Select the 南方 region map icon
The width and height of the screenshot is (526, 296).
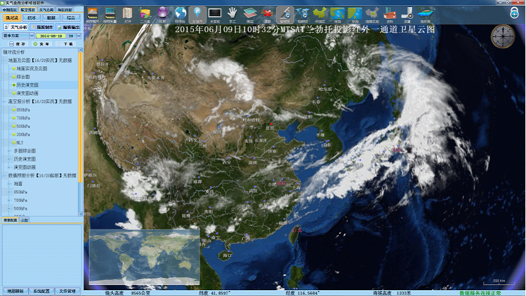pyautogui.click(x=337, y=15)
